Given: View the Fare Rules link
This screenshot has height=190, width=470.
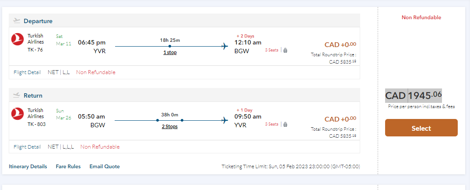Looking at the screenshot, I should click(68, 166).
